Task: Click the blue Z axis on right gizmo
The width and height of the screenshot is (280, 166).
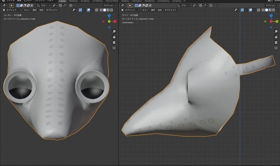Action: (x=271, y=16)
